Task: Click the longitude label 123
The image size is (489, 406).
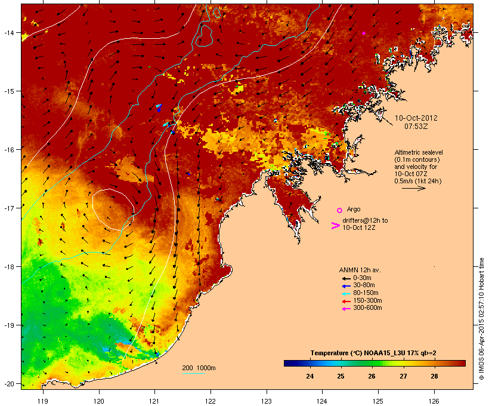Action: pyautogui.click(x=267, y=401)
